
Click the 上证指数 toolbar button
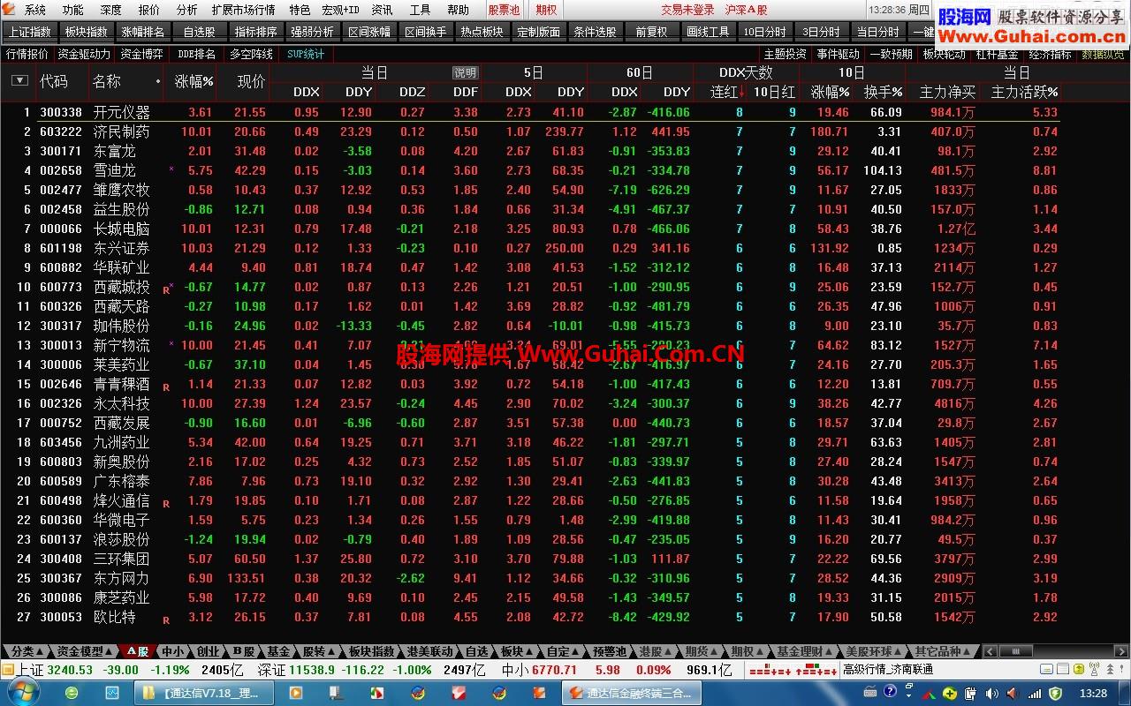coord(29,31)
